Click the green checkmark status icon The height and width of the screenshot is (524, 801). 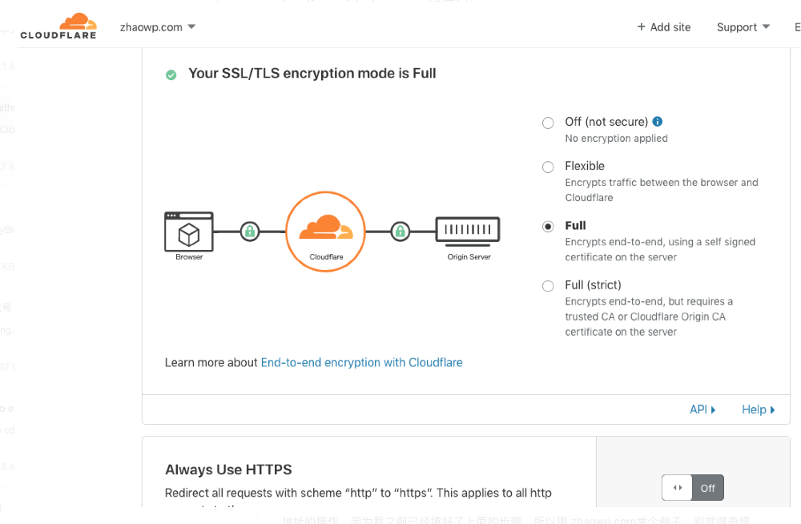pyautogui.click(x=171, y=75)
